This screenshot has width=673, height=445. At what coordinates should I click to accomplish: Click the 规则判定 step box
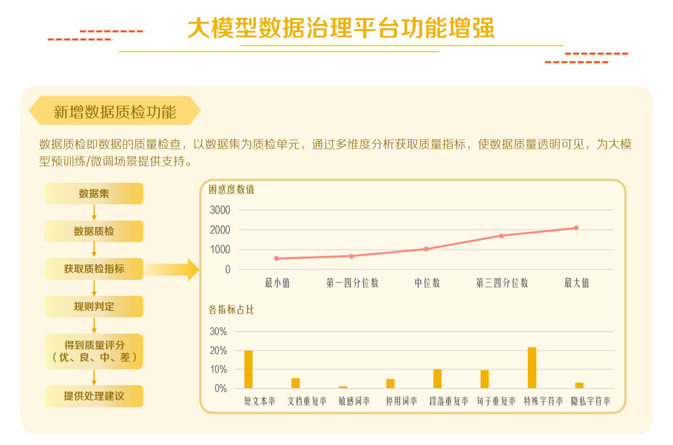[x=94, y=307]
